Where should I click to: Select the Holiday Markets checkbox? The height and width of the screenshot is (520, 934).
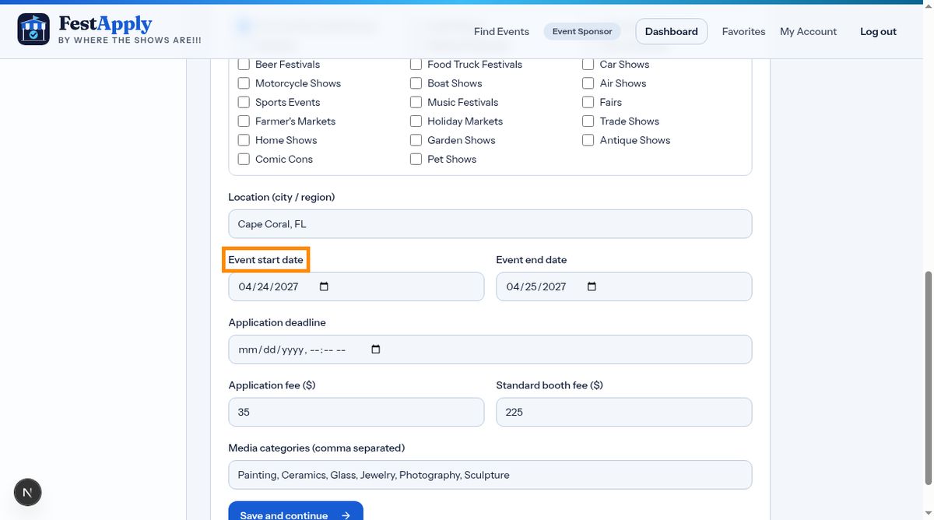click(416, 121)
